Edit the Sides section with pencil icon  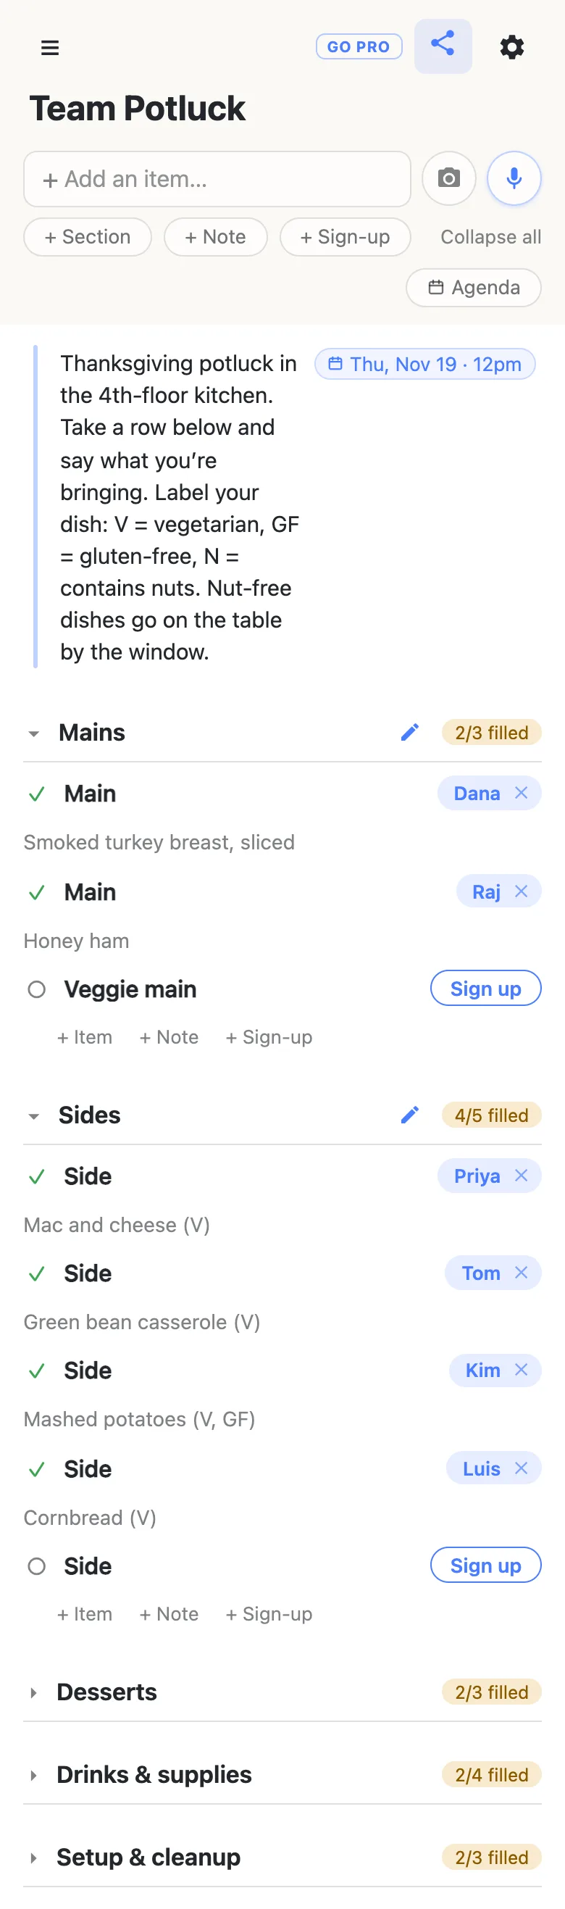[409, 1115]
